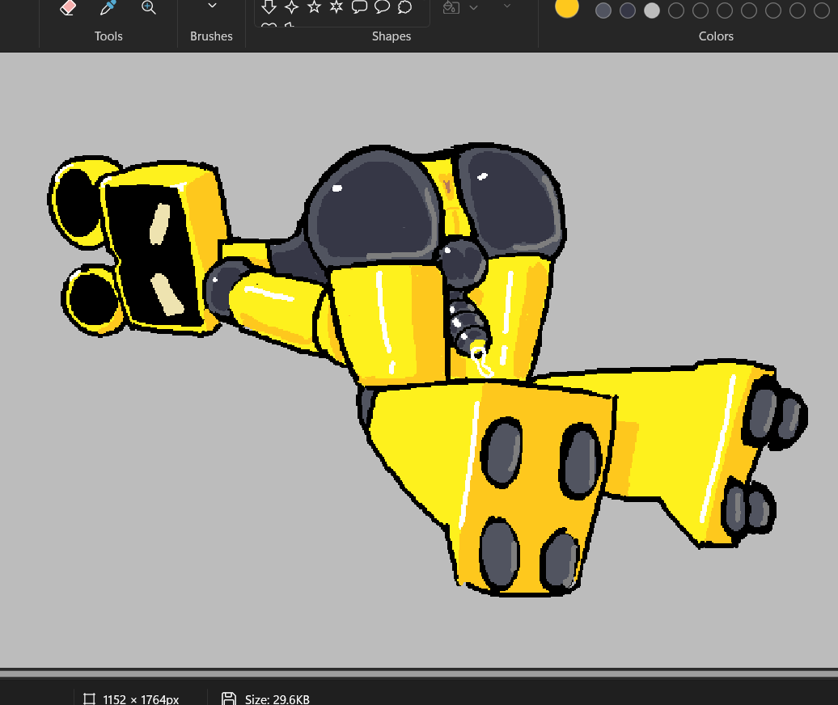The width and height of the screenshot is (838, 705).
Task: Pick the five-point star shape
Action: click(314, 7)
